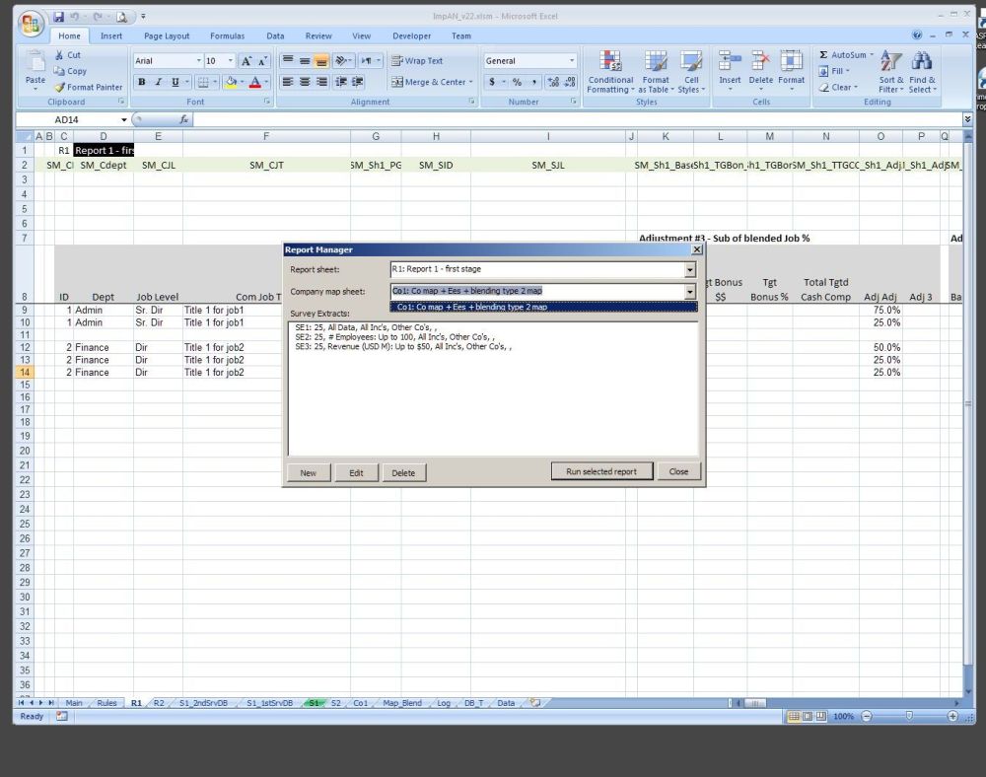Click the Office Button logo
The height and width of the screenshot is (777, 986).
(x=32, y=23)
